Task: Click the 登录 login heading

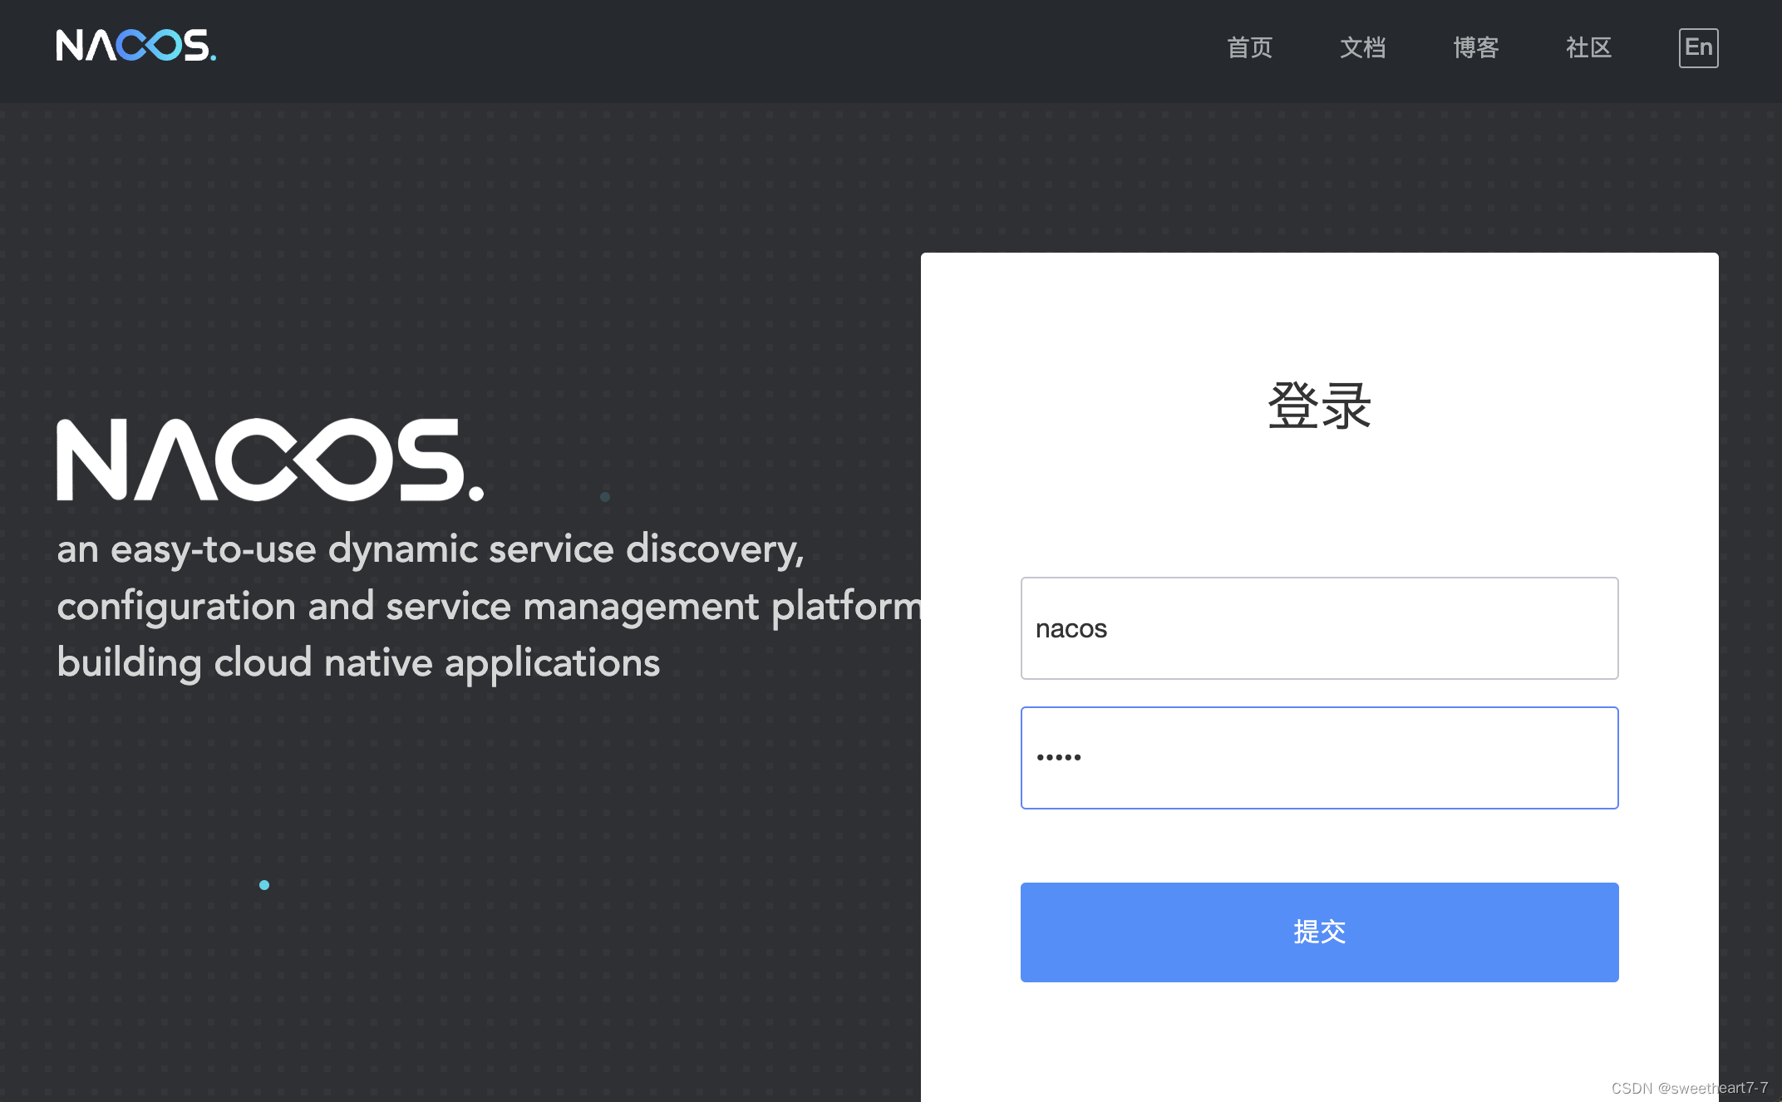Action: click(x=1319, y=406)
